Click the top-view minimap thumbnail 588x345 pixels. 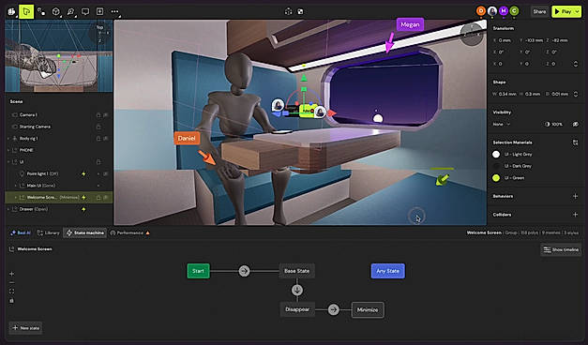point(59,56)
